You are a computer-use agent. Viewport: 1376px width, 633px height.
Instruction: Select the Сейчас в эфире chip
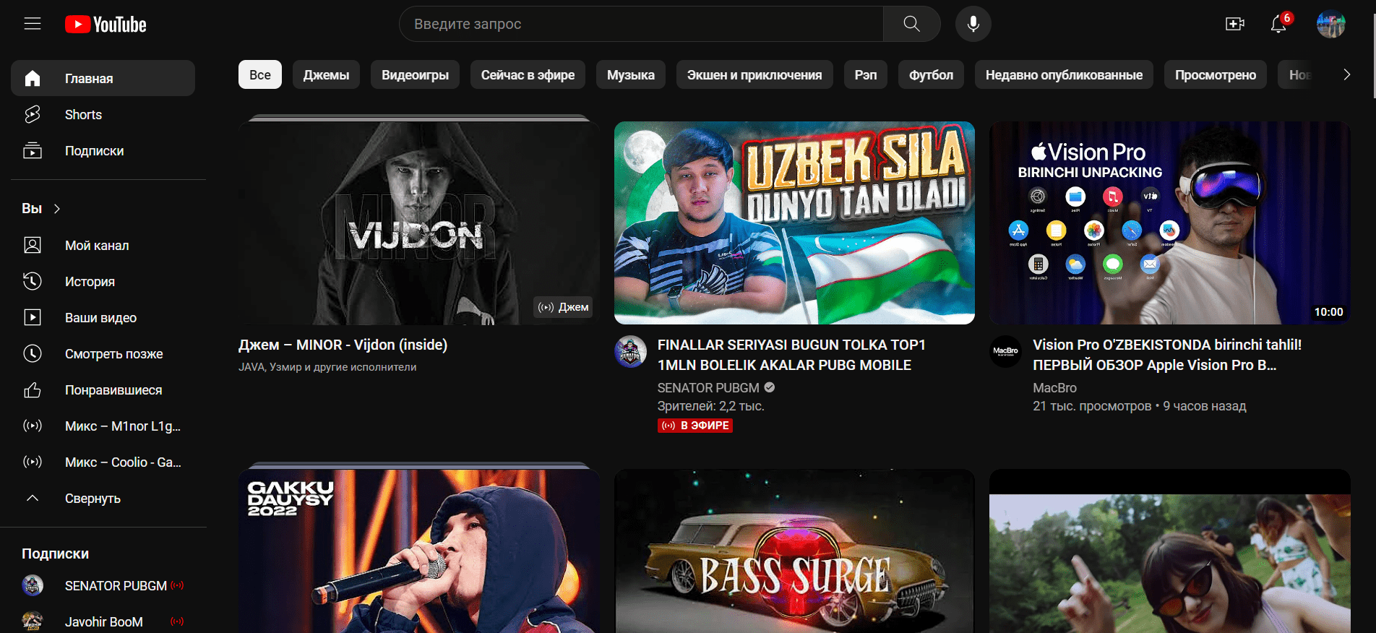(x=528, y=74)
